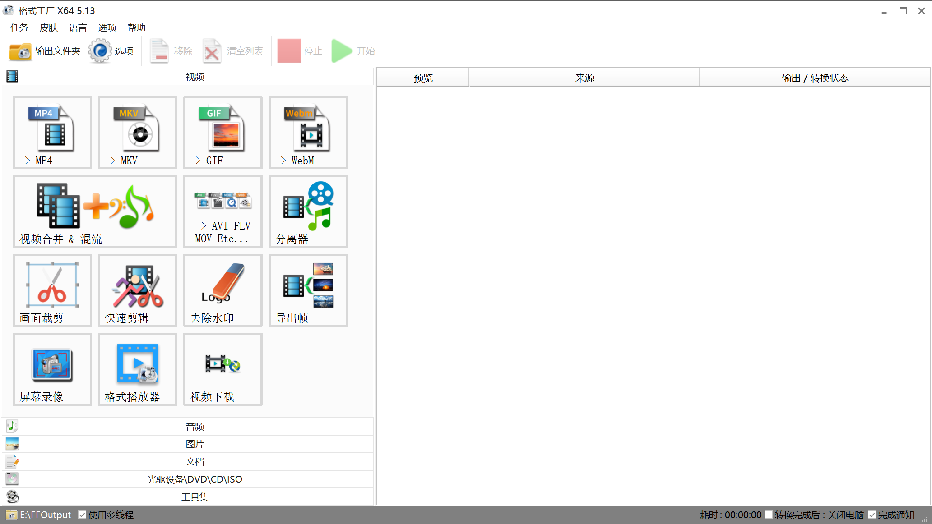Open the 语言 menu

(x=78, y=28)
